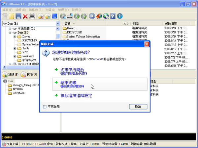Click the tree's horizontal scrollbar left arrow
This screenshot has width=198, height=148.
[x=4, y=67]
